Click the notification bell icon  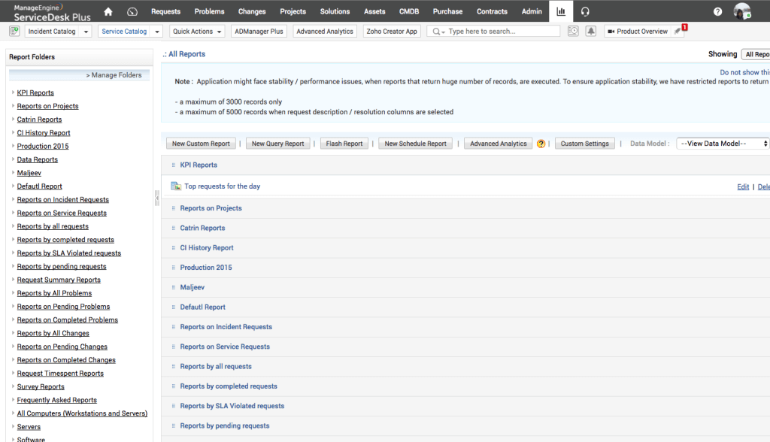click(x=591, y=31)
